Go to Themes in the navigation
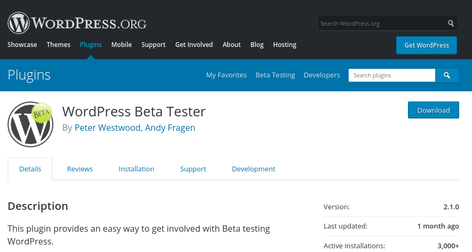Screen dimensions: 472x252 (x=58, y=45)
